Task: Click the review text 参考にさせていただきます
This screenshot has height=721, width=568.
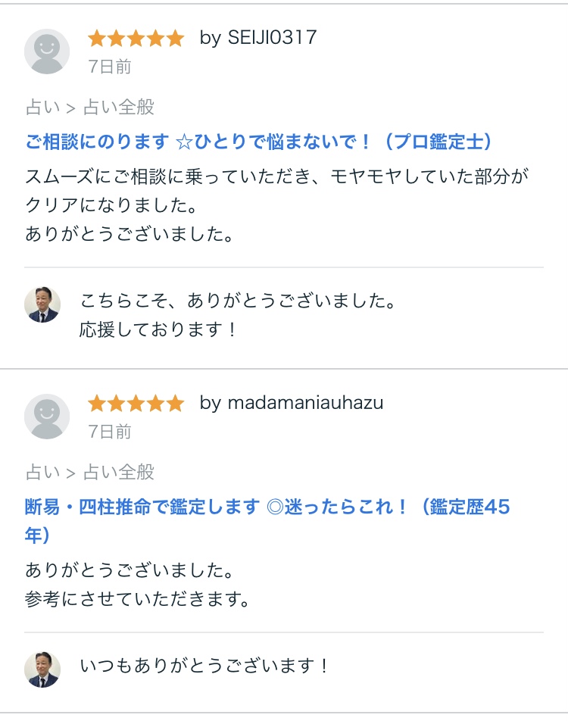Action: pyautogui.click(x=137, y=599)
